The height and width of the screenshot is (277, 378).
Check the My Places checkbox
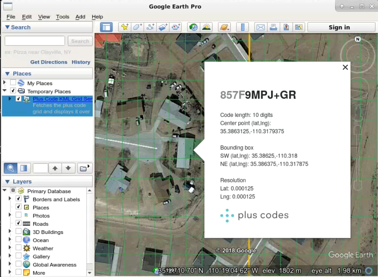click(13, 82)
